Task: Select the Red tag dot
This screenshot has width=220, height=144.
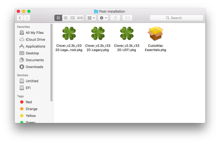Action: click(22, 102)
